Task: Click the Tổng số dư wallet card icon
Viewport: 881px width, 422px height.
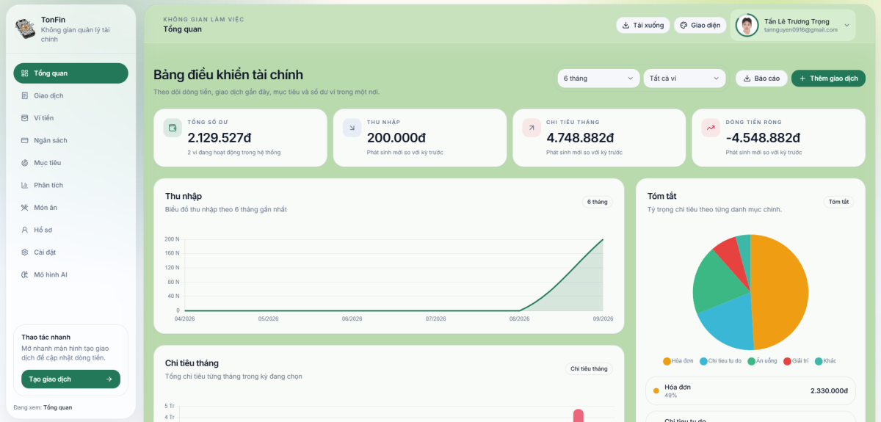Action: [173, 128]
